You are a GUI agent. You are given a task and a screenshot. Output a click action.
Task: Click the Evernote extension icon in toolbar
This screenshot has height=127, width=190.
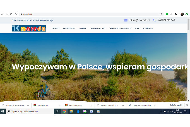coord(167,14)
